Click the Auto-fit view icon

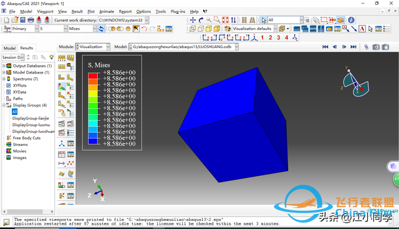(x=225, y=20)
